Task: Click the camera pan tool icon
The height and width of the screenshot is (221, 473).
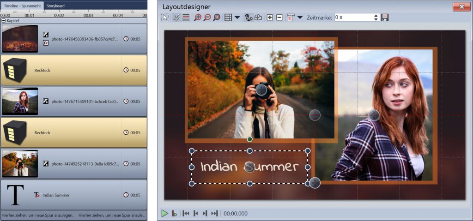Action: [x=258, y=18]
